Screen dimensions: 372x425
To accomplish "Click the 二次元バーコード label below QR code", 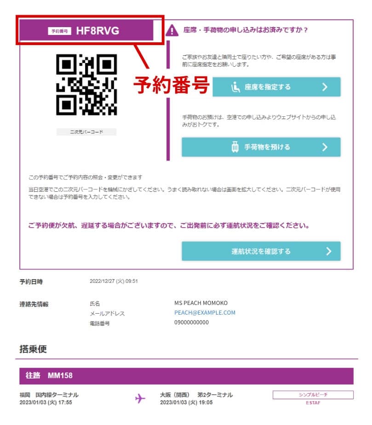I will pyautogui.click(x=86, y=132).
